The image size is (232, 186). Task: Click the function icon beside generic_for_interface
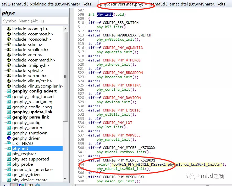9,170
